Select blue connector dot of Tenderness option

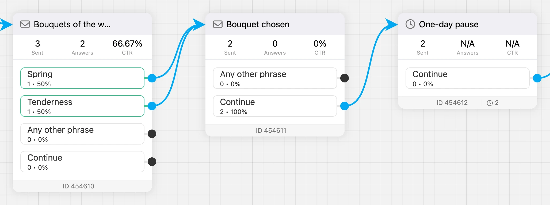(152, 106)
